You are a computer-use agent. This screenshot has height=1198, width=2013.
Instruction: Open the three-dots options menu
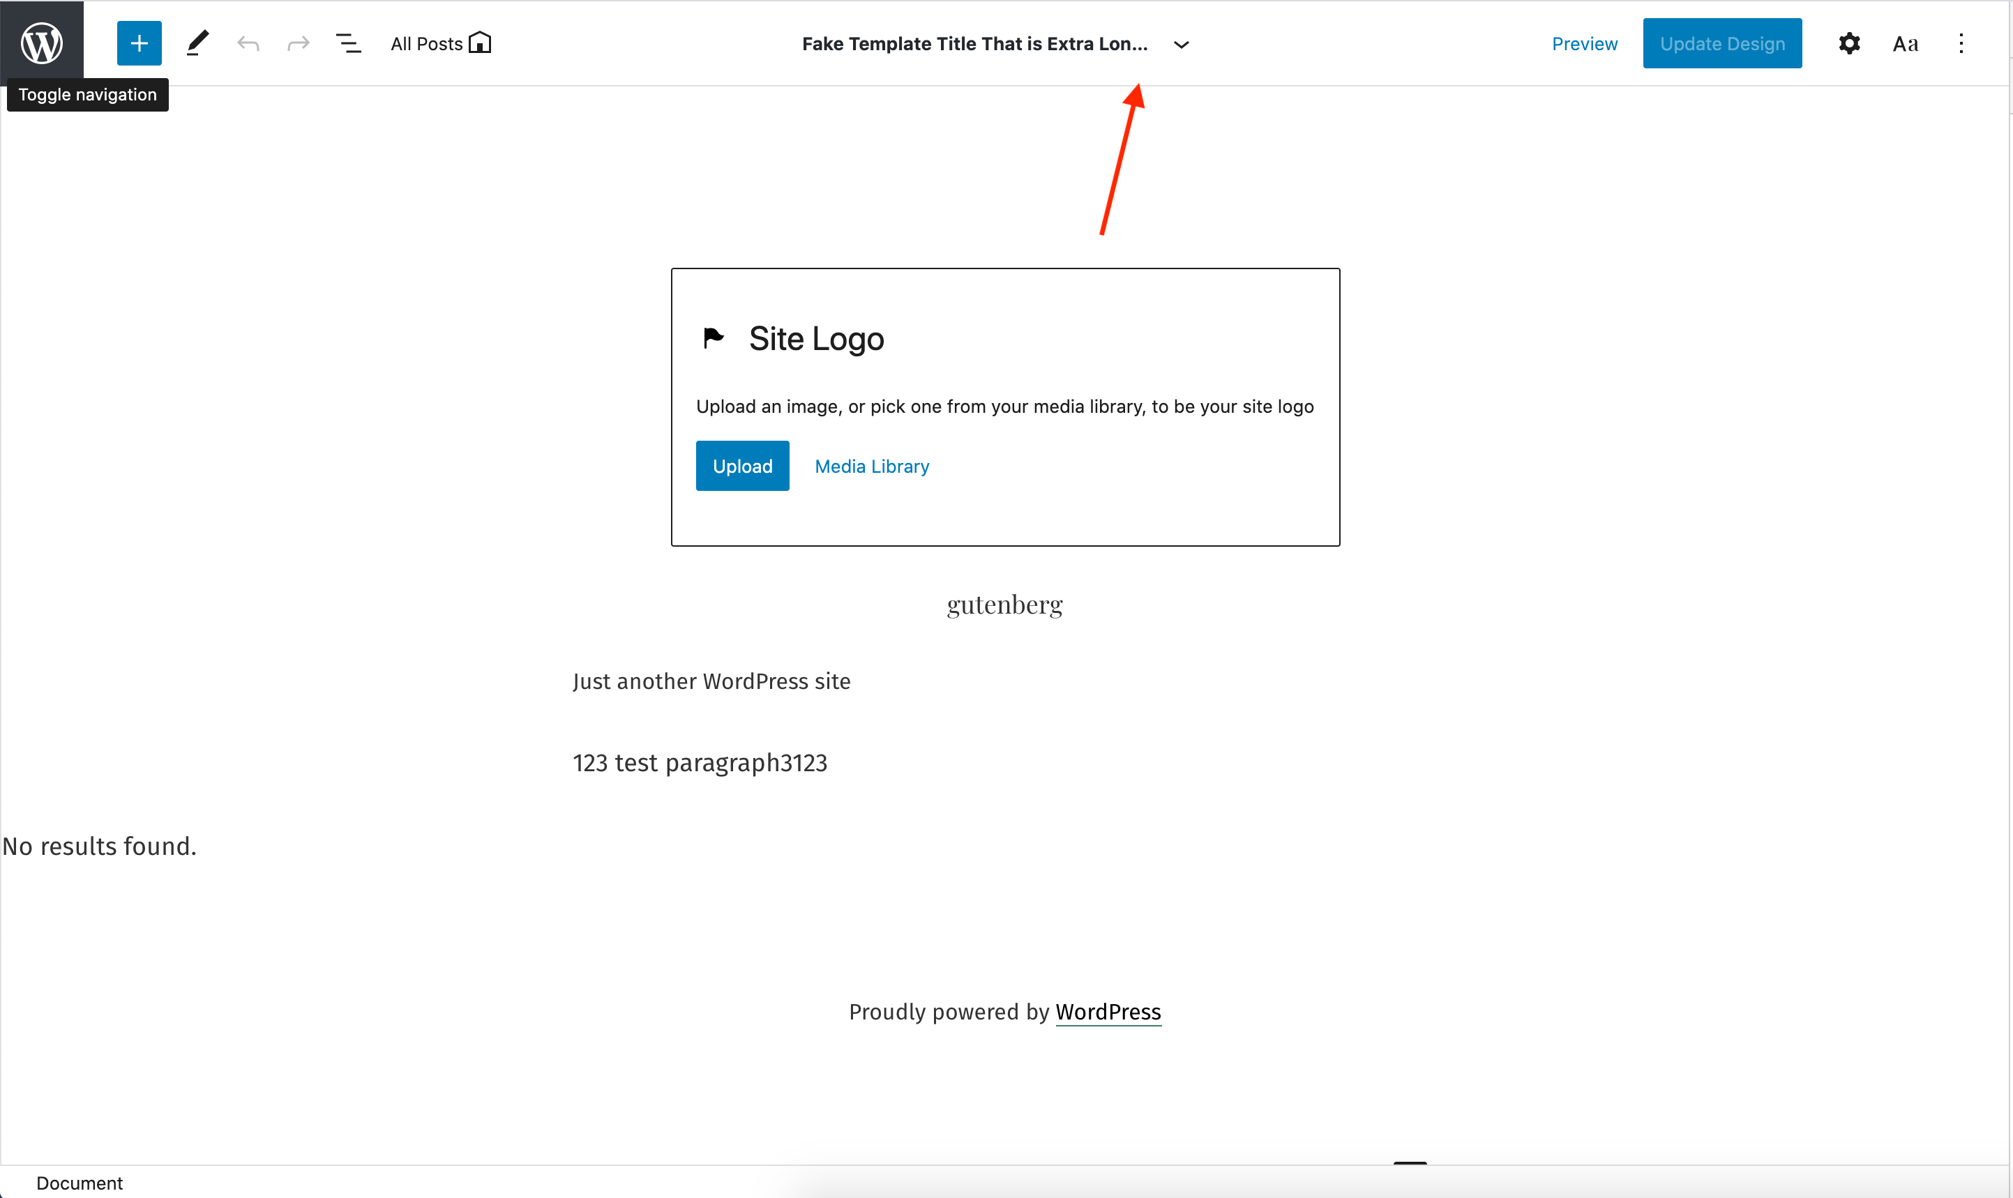[1961, 43]
